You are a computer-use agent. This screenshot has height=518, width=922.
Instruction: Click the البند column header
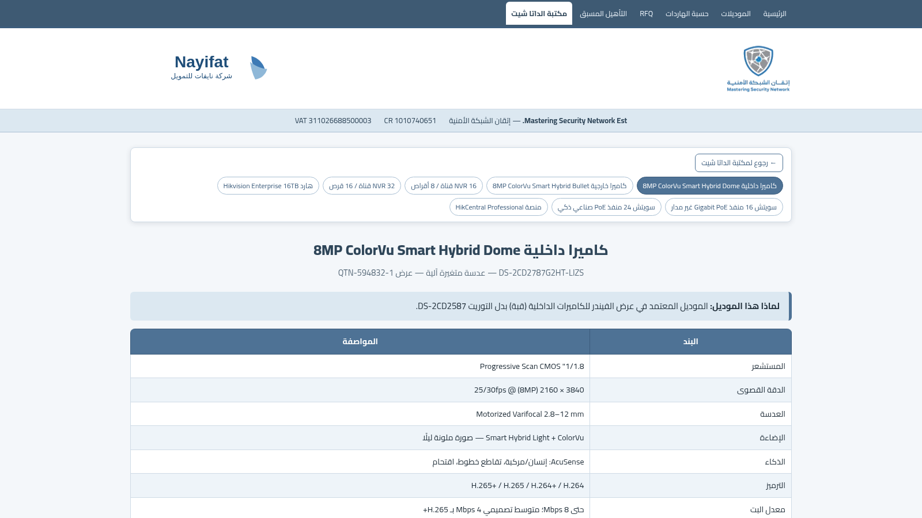click(x=690, y=342)
